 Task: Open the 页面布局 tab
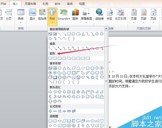tap(30, 4)
